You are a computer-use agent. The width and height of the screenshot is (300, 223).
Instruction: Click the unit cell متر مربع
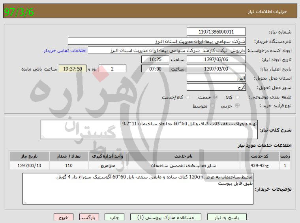coord(107,165)
